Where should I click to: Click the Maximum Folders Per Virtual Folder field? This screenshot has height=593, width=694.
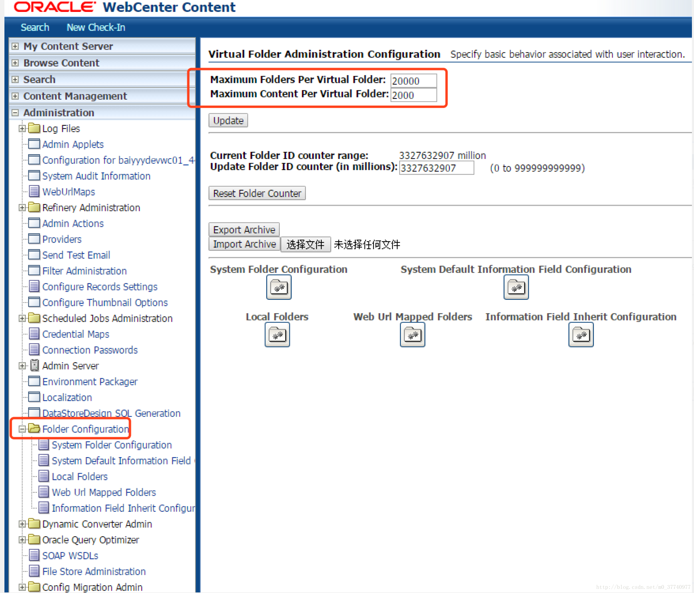pos(413,81)
